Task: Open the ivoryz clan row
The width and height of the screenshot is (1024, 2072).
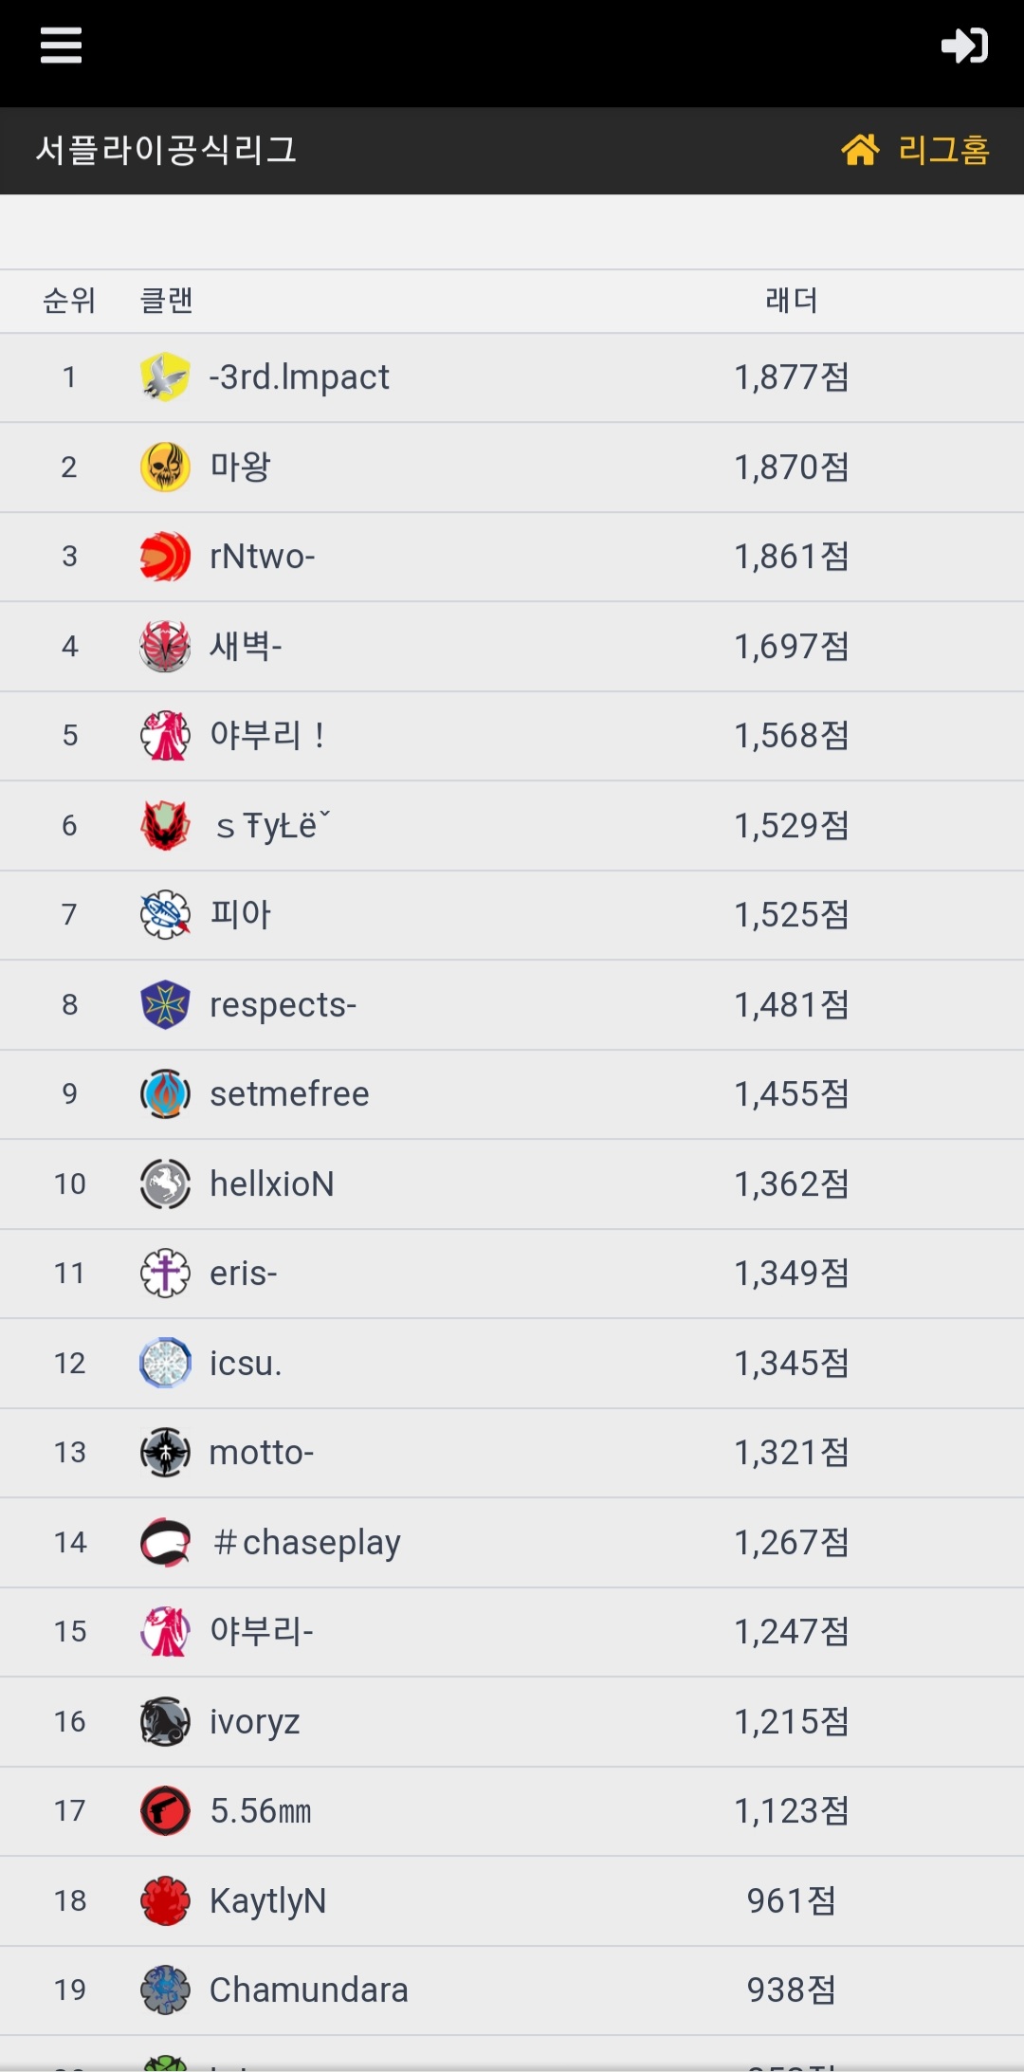Action: [254, 1722]
